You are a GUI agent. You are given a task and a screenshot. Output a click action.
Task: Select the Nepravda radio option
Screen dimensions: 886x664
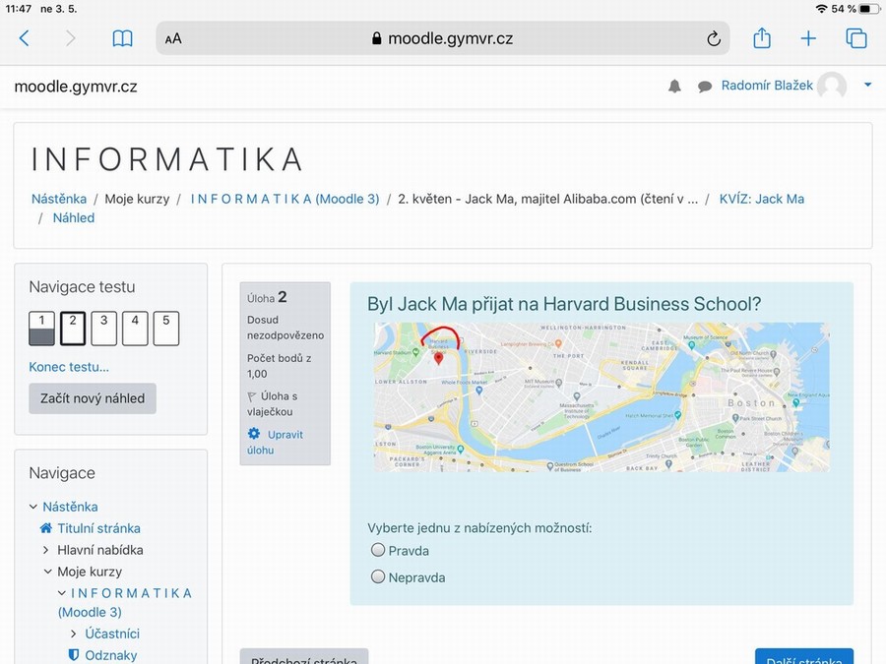(378, 576)
